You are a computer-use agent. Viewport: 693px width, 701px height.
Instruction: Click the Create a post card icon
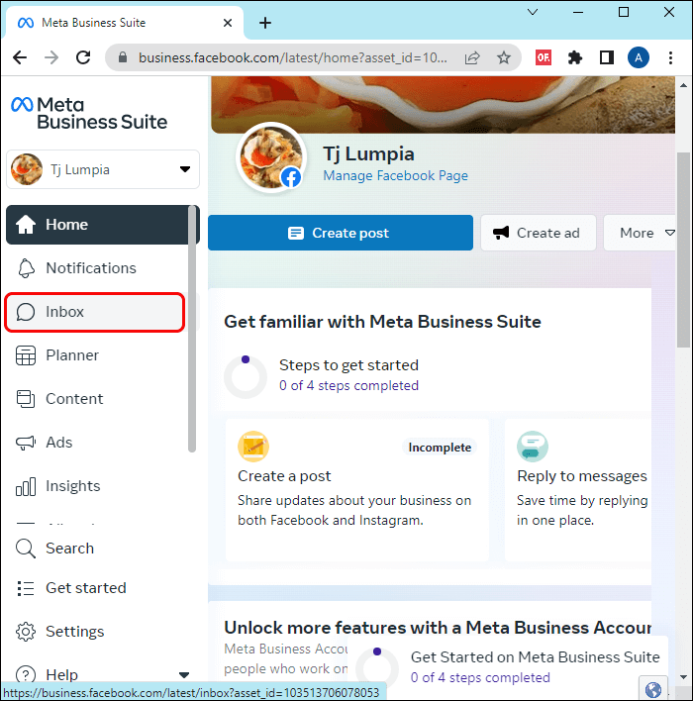click(x=253, y=447)
